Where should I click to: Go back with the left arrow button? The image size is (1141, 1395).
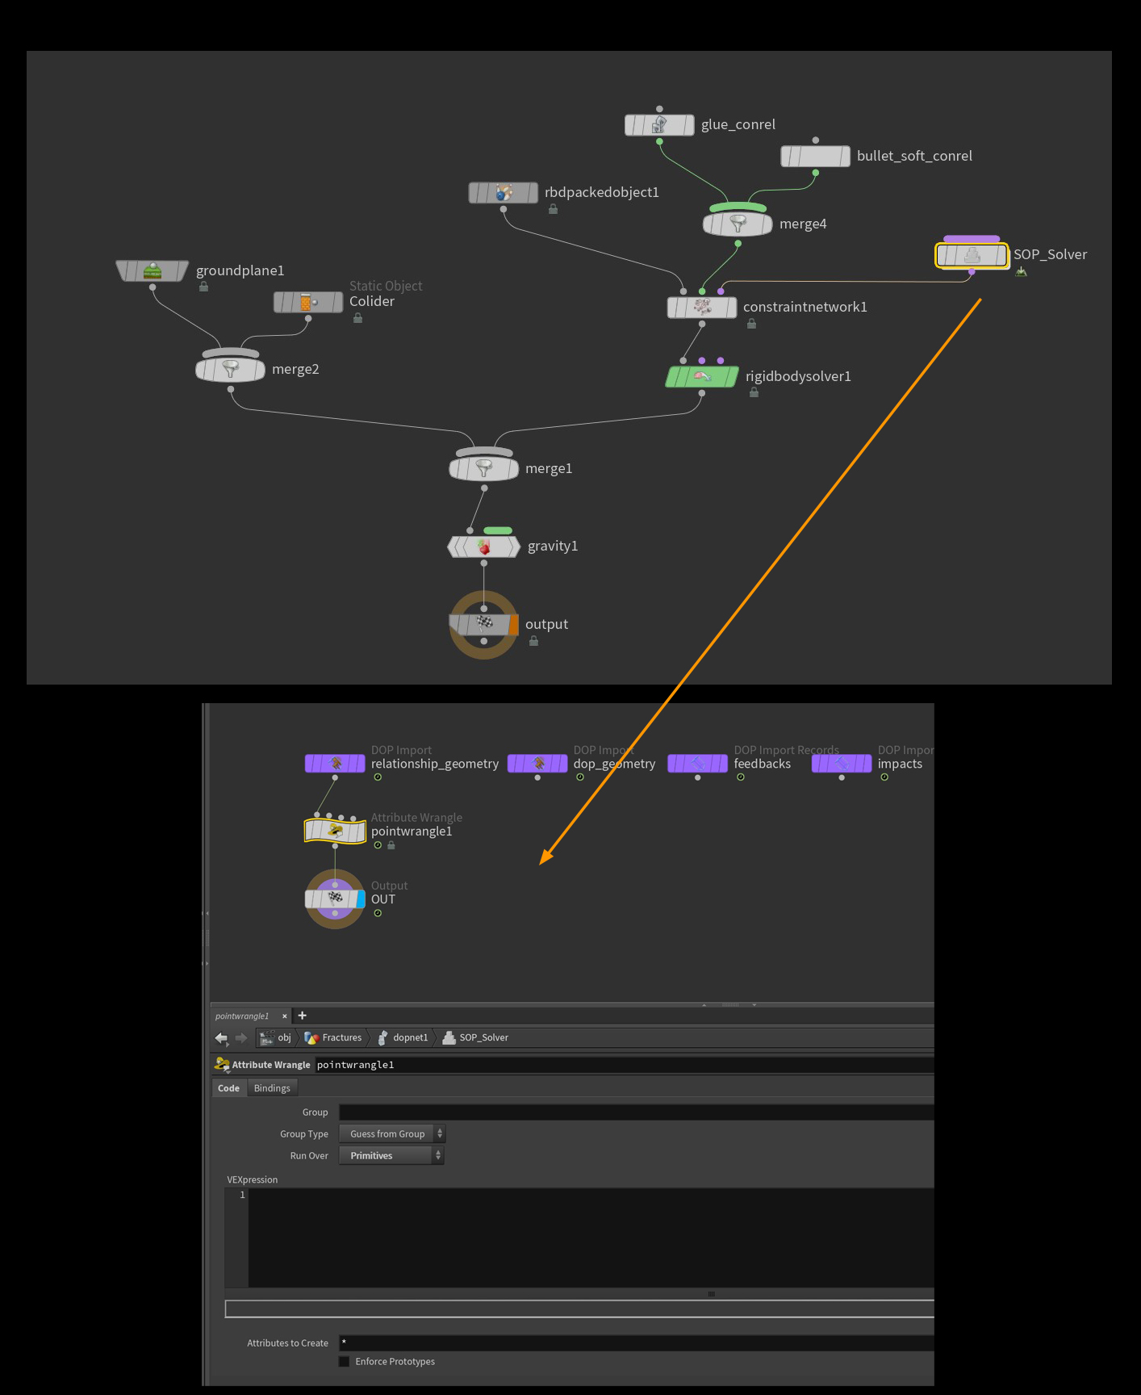pyautogui.click(x=221, y=1038)
